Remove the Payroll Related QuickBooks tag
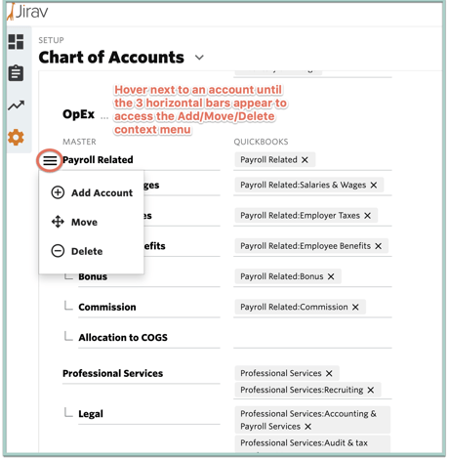Image resolution: width=449 pixels, height=459 pixels. (x=305, y=160)
